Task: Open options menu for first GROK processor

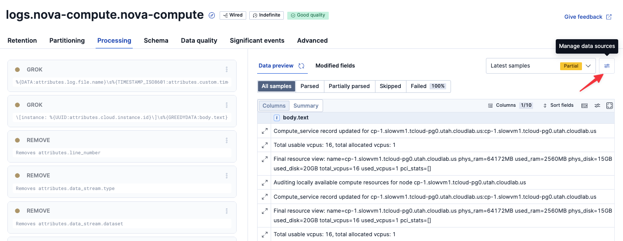Action: pyautogui.click(x=227, y=69)
